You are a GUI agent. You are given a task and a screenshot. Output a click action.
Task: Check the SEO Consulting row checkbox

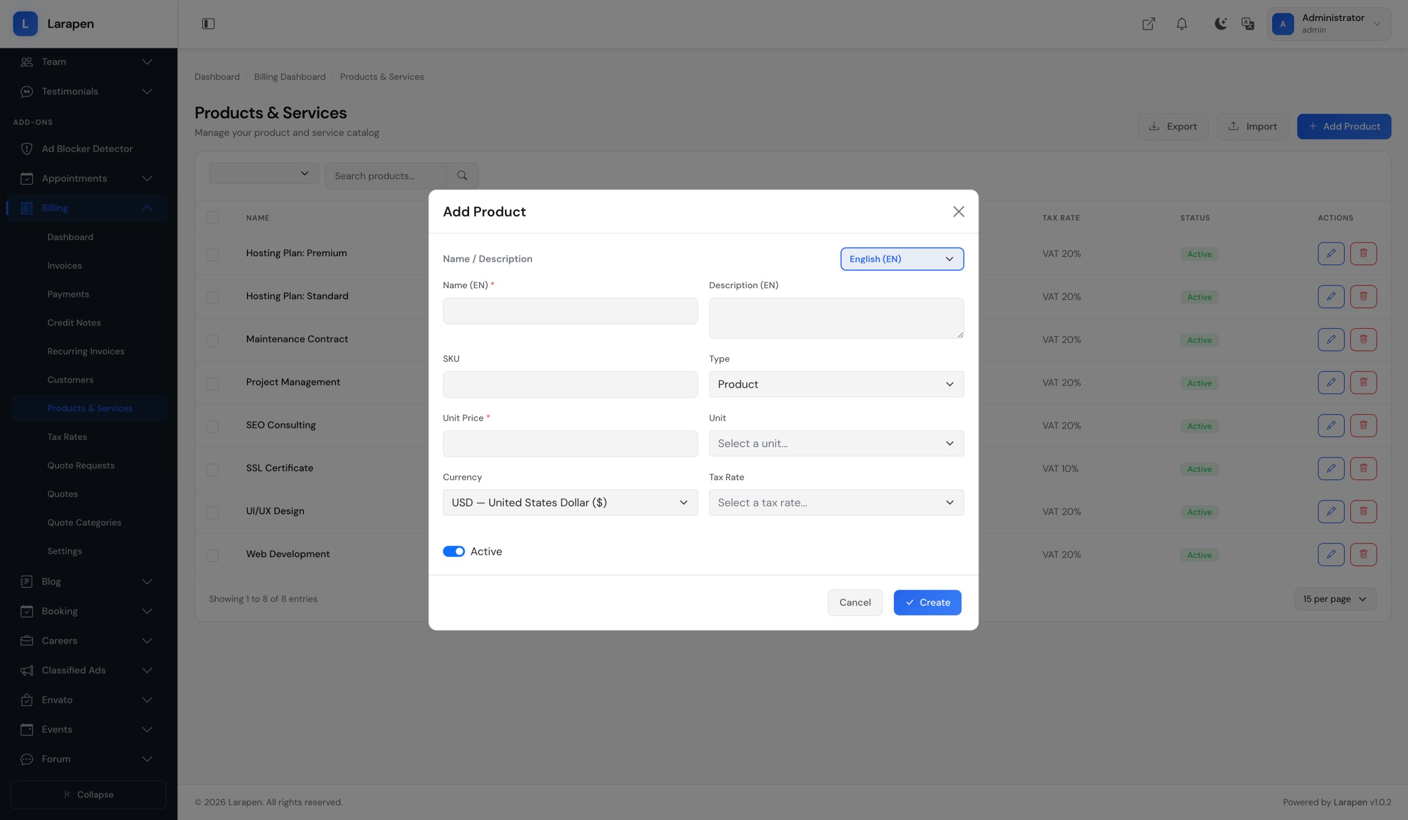212,426
